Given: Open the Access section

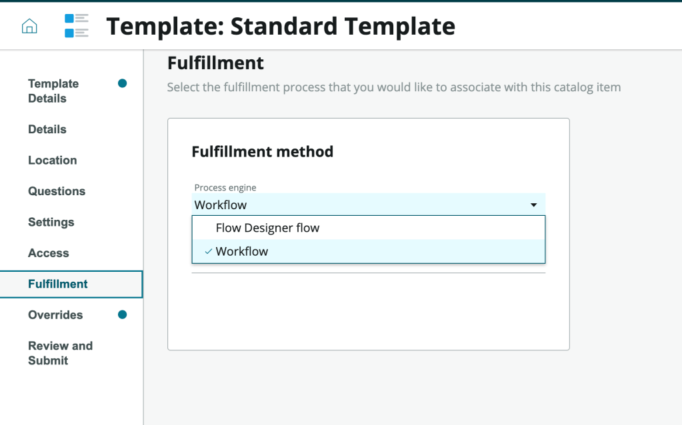Looking at the screenshot, I should click(x=49, y=253).
